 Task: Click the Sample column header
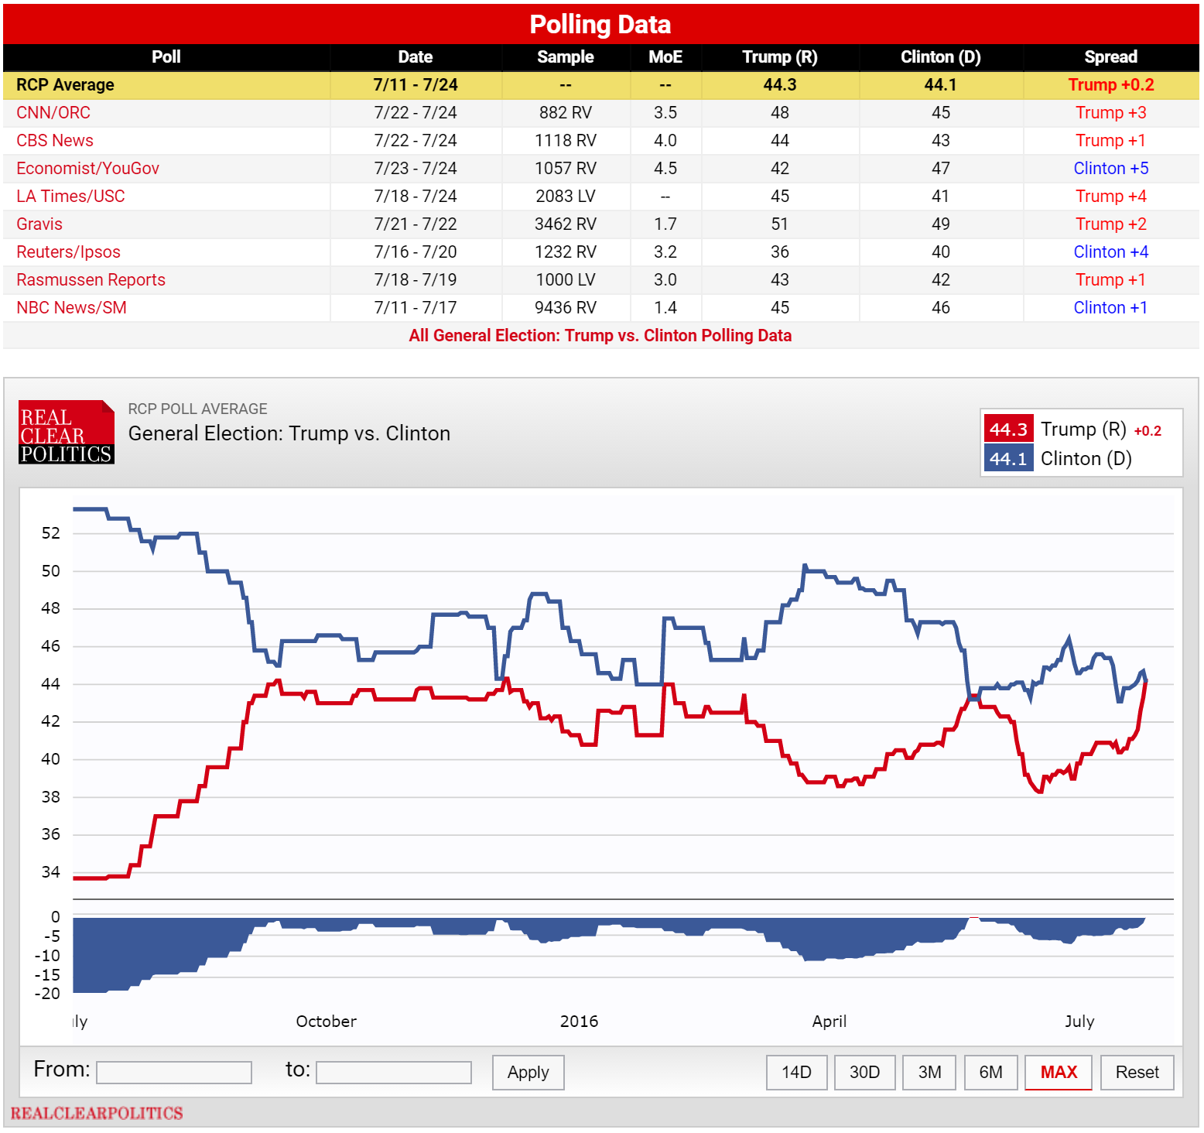pyautogui.click(x=566, y=57)
